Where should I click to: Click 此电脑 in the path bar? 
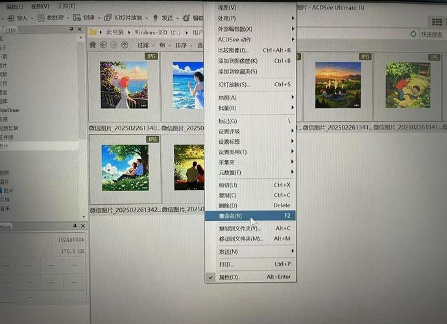[115, 32]
